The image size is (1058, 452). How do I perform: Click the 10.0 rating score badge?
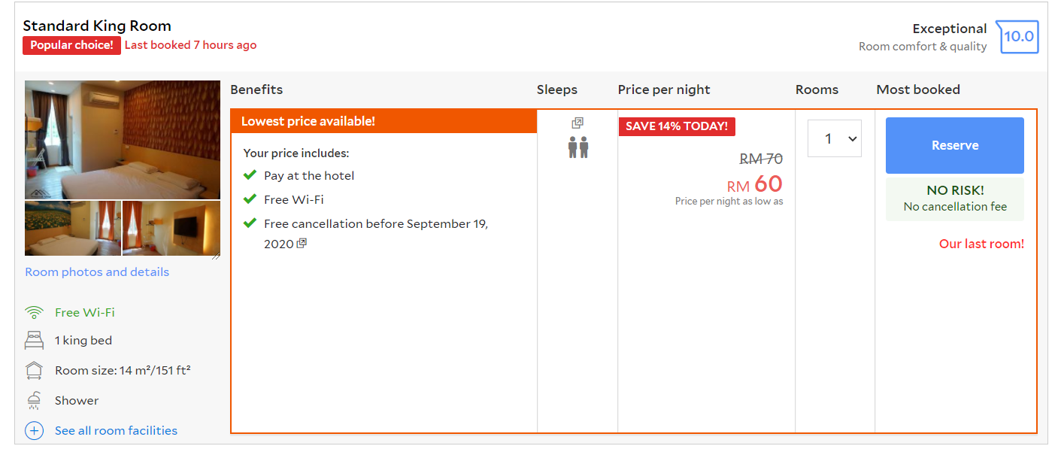(1019, 37)
